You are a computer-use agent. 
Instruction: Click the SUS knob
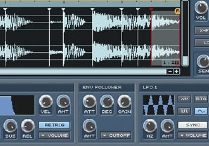[x=10, y=126]
